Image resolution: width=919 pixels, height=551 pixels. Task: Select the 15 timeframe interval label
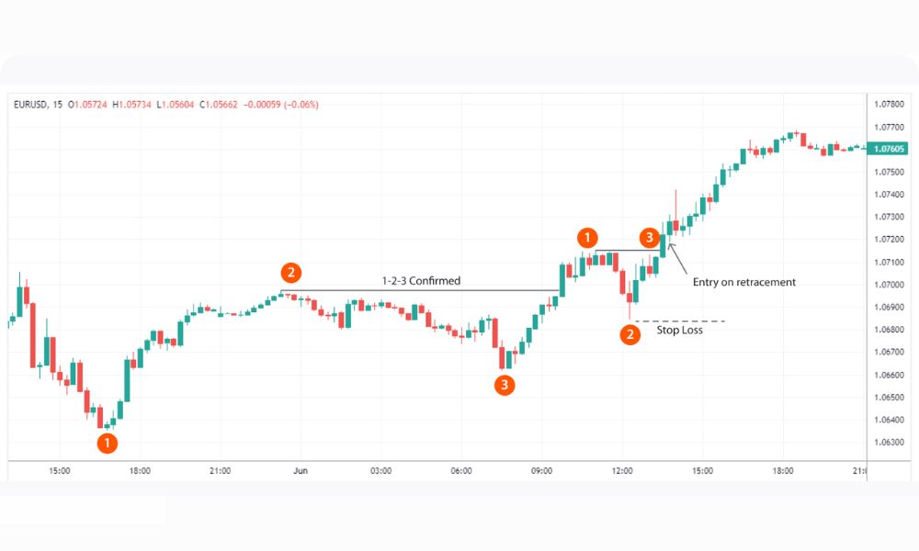click(x=58, y=105)
